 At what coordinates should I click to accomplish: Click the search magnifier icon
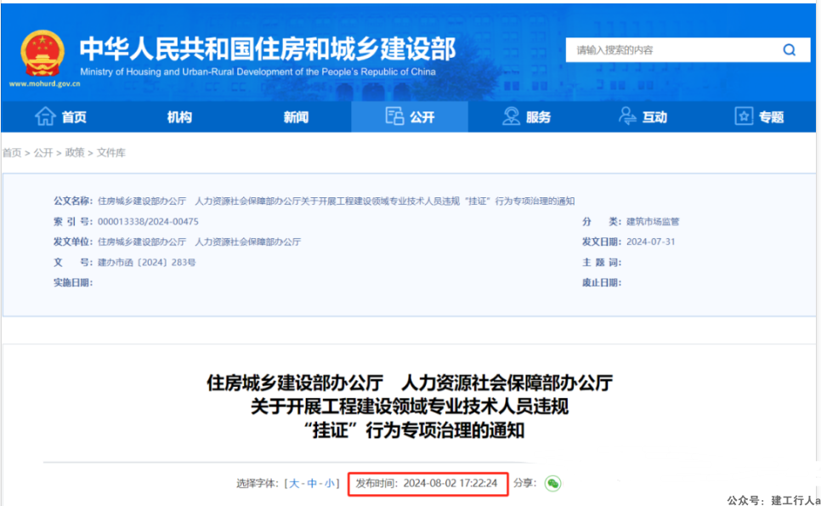(789, 50)
